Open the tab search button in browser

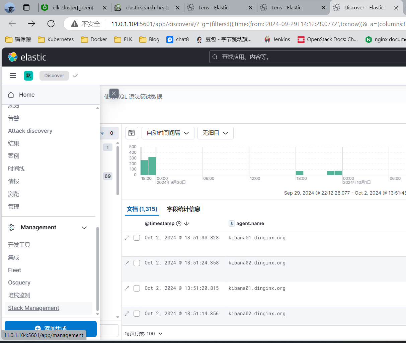point(26,7)
